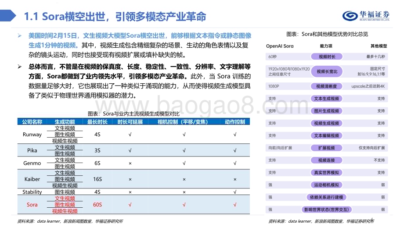Click the "OpenAI Sora" column heading
This screenshot has width=404, height=227.
point(280,46)
